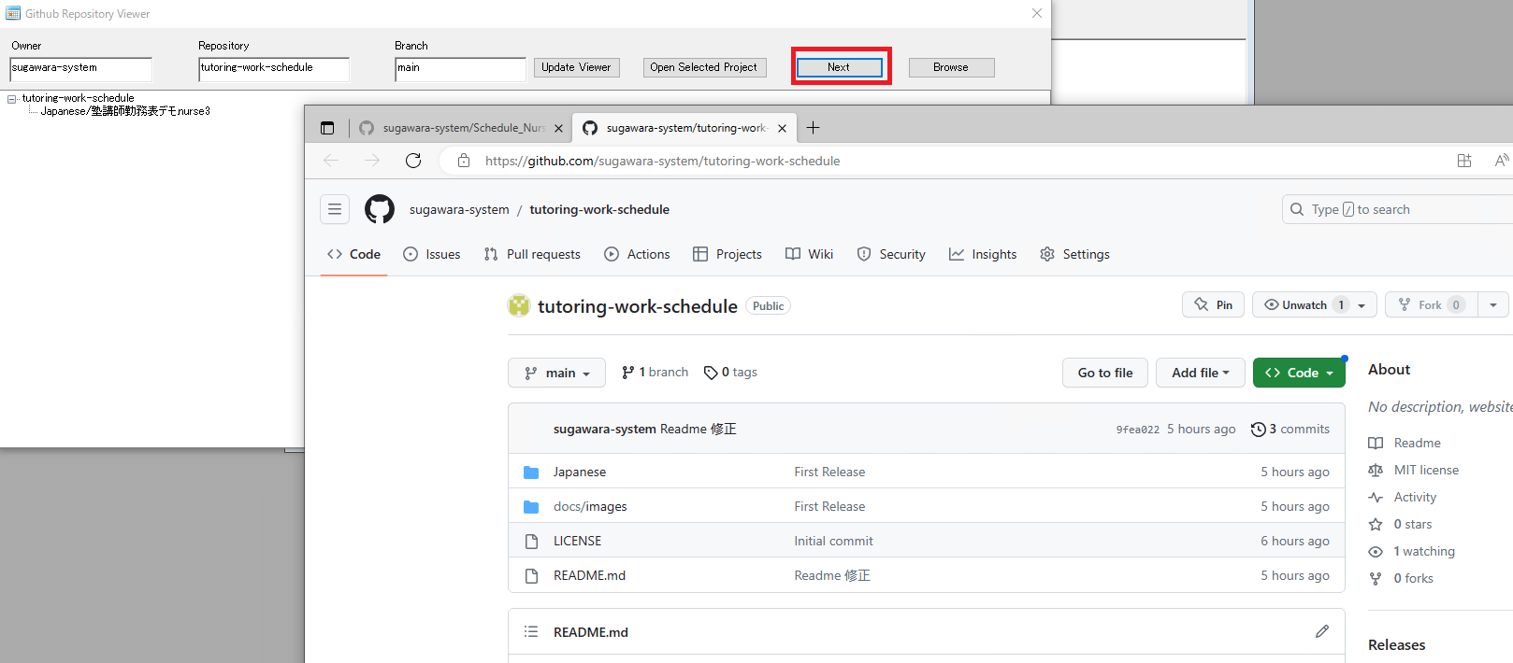
Task: Open Selected Project button
Action: pos(704,67)
